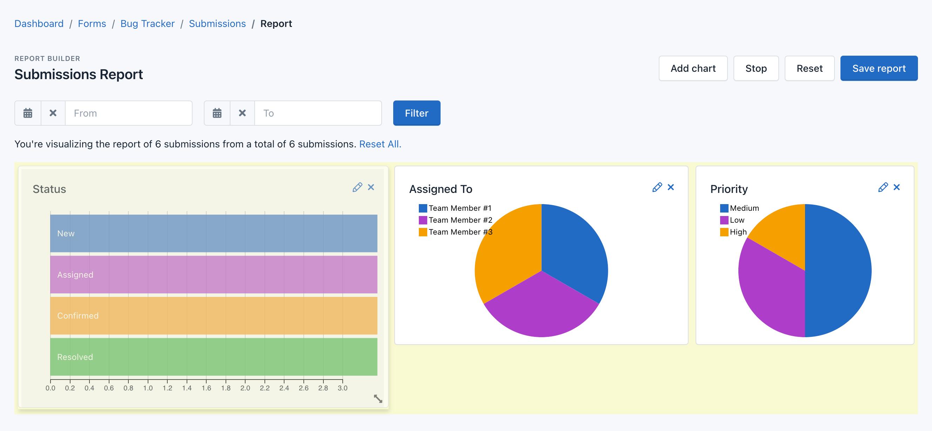
Task: Remove the Status chart
Action: (x=371, y=187)
